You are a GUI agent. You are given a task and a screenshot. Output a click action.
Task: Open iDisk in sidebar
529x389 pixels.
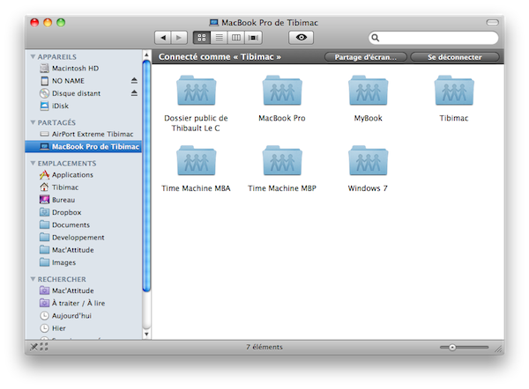point(84,106)
